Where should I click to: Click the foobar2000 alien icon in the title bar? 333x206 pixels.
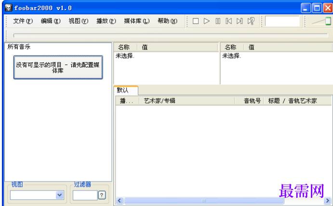coord(9,8)
